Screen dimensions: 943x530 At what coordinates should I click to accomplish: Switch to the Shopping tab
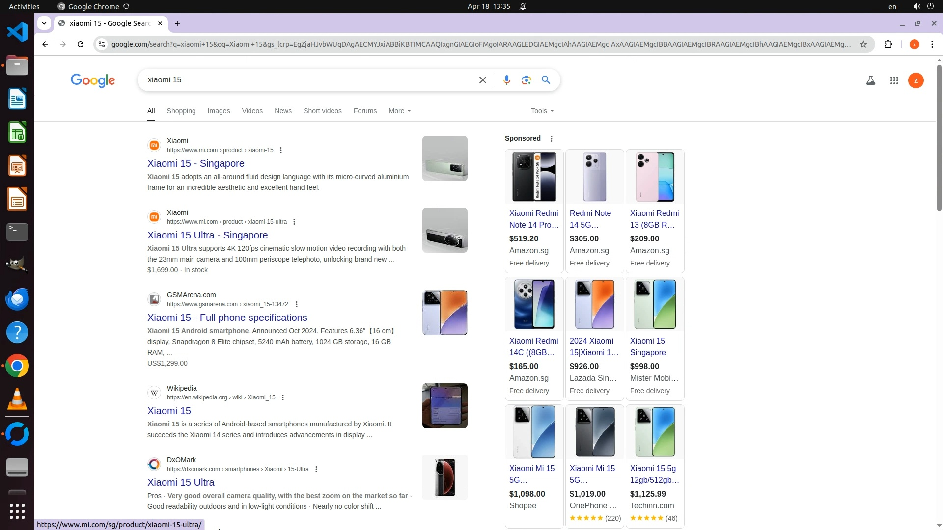point(181,111)
